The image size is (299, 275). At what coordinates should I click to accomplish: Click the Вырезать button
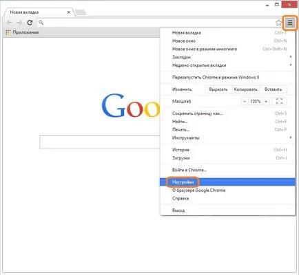coord(218,89)
